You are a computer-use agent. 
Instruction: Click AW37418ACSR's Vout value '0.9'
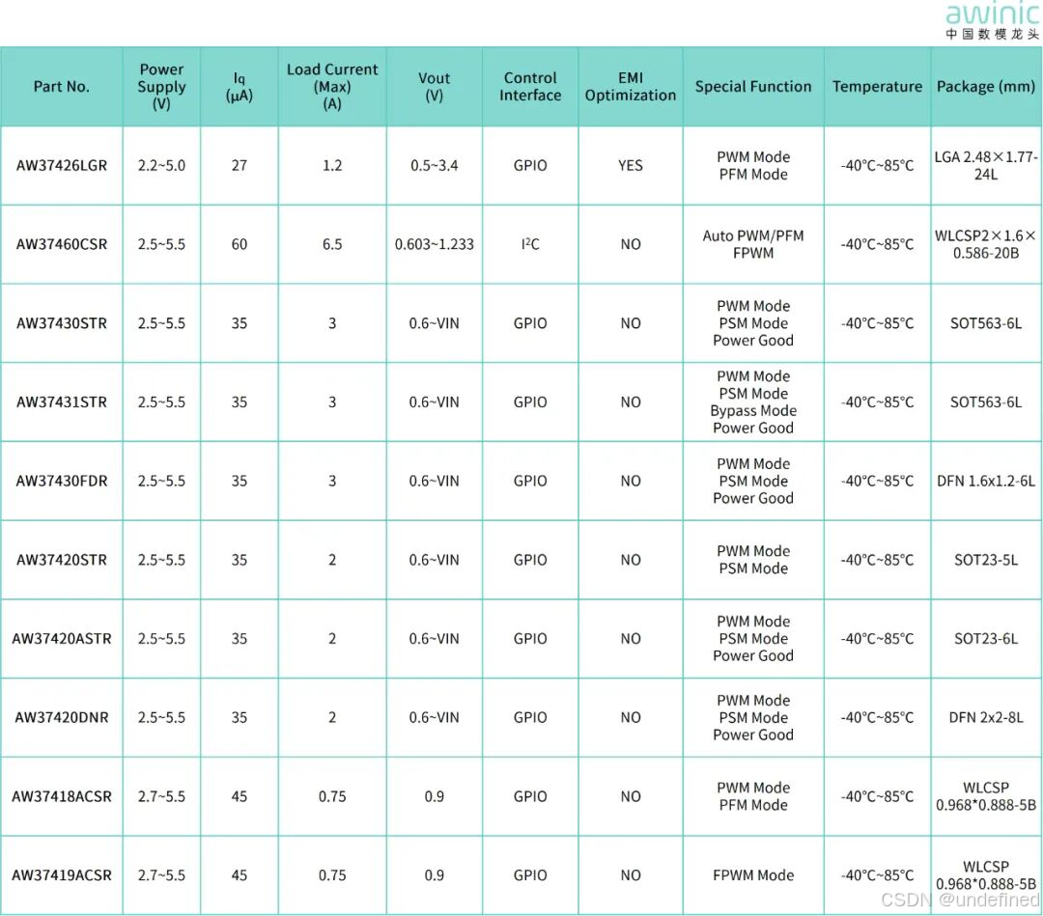click(x=435, y=796)
